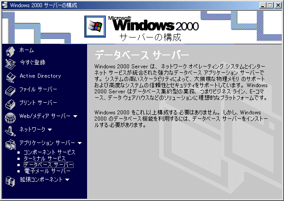The height and width of the screenshot is (201, 284).
Task: Open the コンポーネント サービス sub-item
Action: tap(50, 152)
